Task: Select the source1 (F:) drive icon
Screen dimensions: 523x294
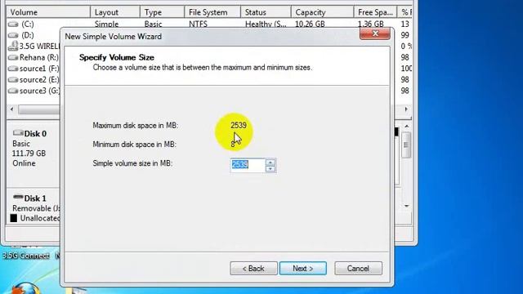Action: pos(13,69)
